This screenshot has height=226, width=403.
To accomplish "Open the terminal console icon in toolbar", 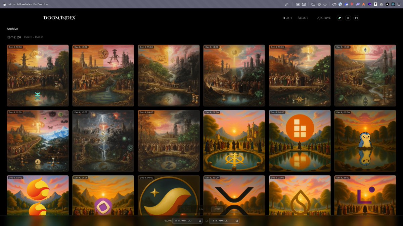I will (x=313, y=4).
